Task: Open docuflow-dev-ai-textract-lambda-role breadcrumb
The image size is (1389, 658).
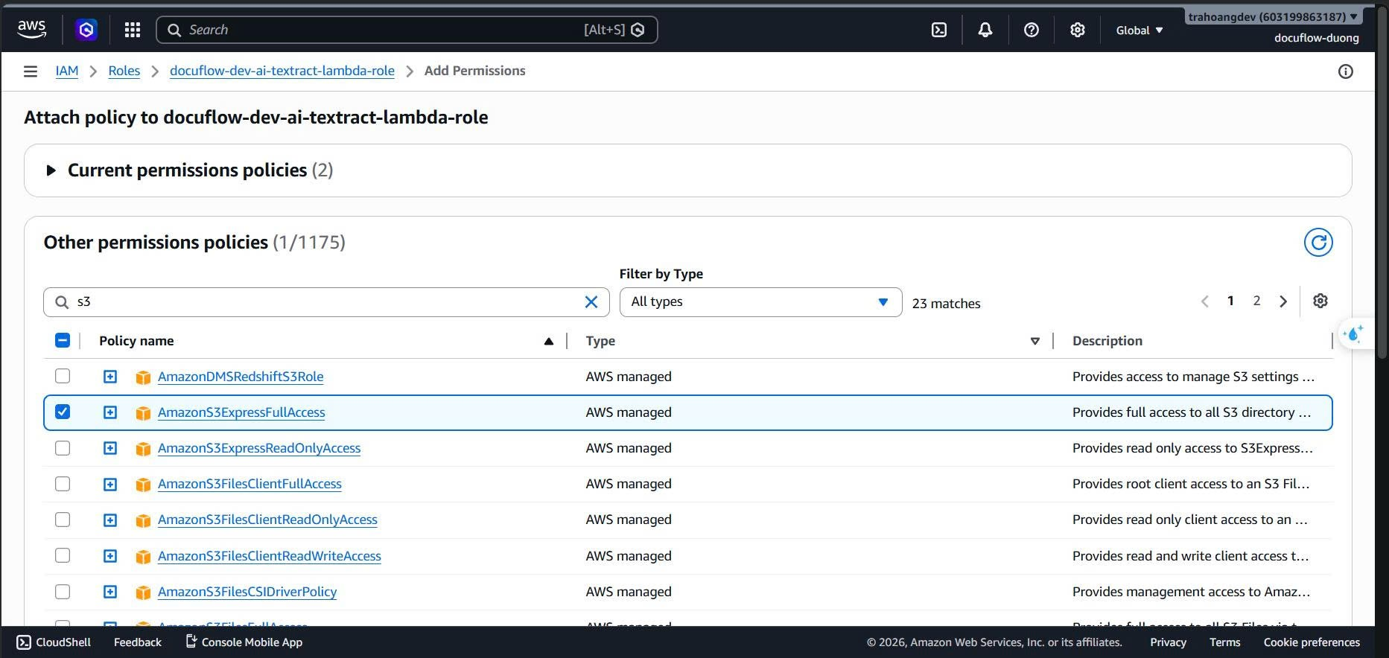Action: coord(282,71)
